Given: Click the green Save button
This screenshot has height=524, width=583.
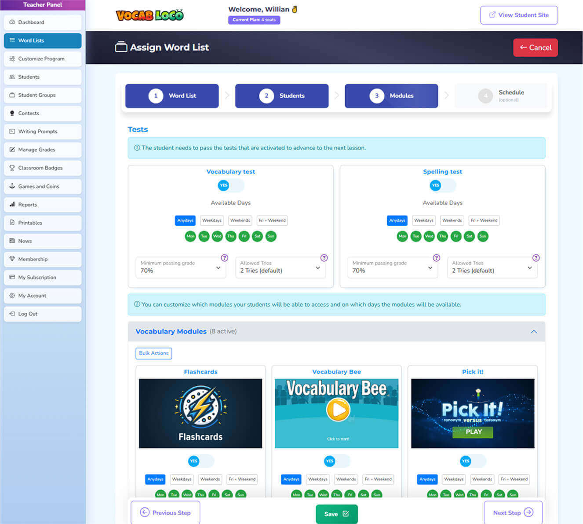Looking at the screenshot, I should (x=336, y=513).
